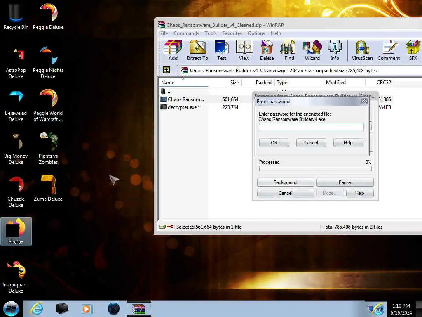
Task: Click the Extract To toolbar icon
Action: click(x=197, y=50)
